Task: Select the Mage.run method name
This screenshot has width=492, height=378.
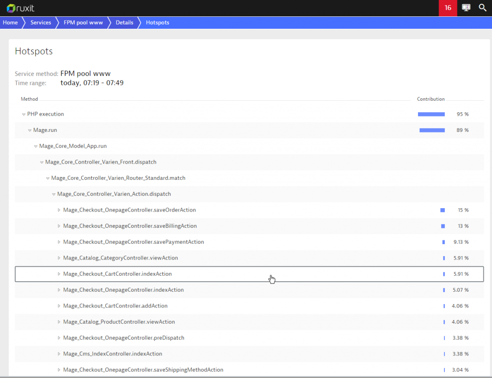Action: [45, 130]
